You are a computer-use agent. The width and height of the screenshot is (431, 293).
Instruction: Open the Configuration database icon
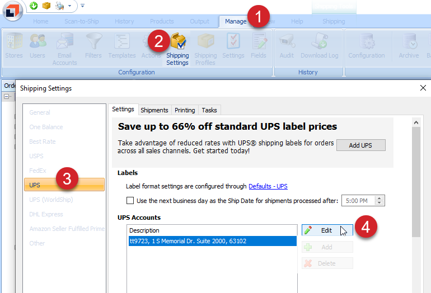click(x=367, y=45)
